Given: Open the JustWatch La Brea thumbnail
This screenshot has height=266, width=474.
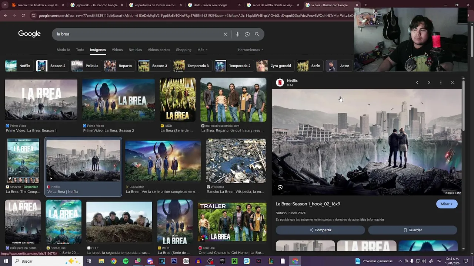Looking at the screenshot, I should pos(163,161).
